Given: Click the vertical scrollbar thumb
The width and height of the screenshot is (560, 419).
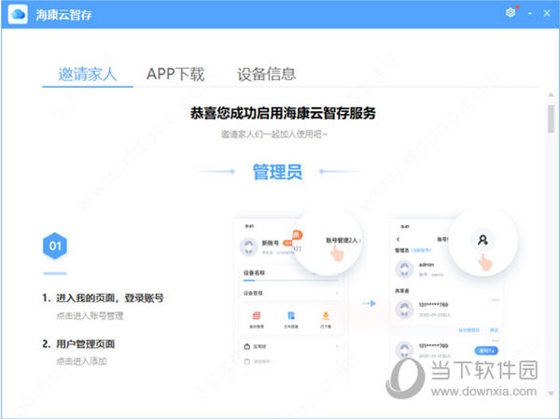Looking at the screenshot, I should pyautogui.click(x=551, y=119).
